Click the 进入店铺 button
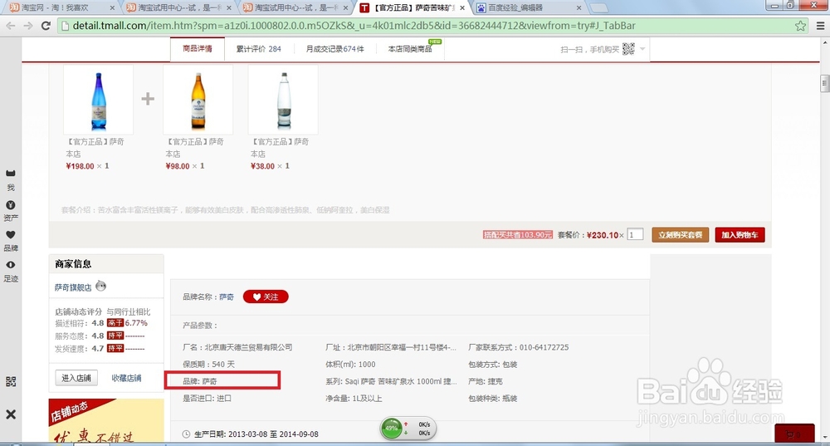 pyautogui.click(x=76, y=378)
